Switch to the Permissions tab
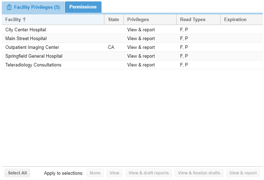This screenshot has width=264, height=180. pyautogui.click(x=83, y=7)
